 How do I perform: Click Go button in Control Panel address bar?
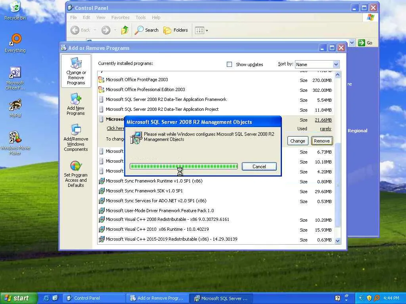[x=365, y=43]
